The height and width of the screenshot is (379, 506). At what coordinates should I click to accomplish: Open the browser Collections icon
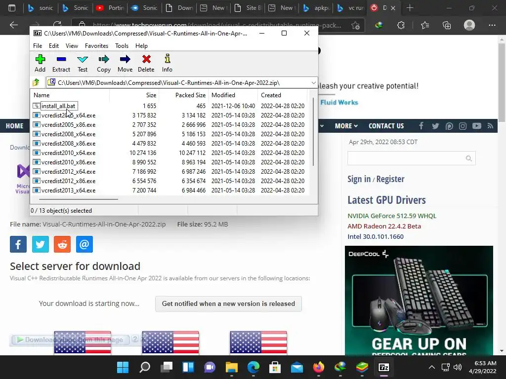tap(447, 25)
